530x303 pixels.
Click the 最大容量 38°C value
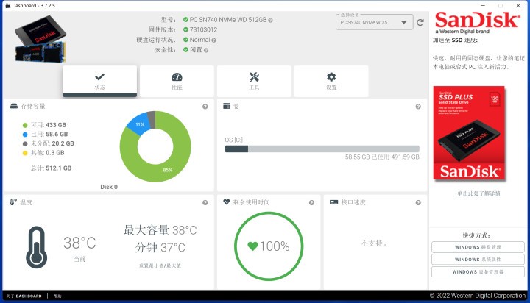(160, 230)
